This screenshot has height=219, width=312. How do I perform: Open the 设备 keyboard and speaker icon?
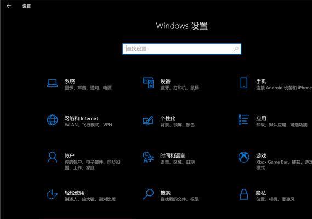click(x=148, y=83)
